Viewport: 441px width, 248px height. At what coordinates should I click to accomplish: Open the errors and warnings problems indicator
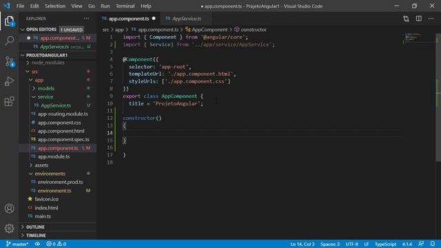coord(57,244)
